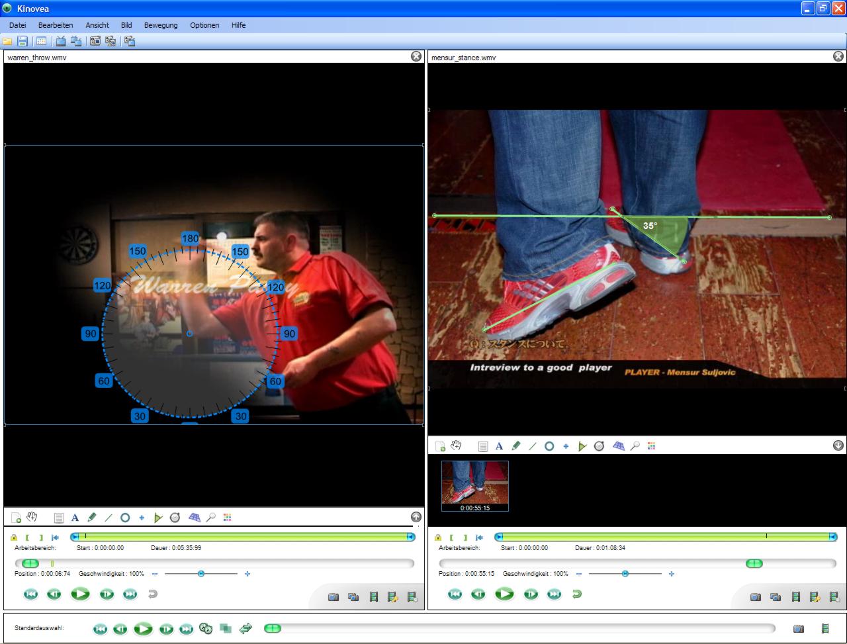This screenshot has height=644, width=847.
Task: Save snapshot image in left player
Action: [334, 597]
